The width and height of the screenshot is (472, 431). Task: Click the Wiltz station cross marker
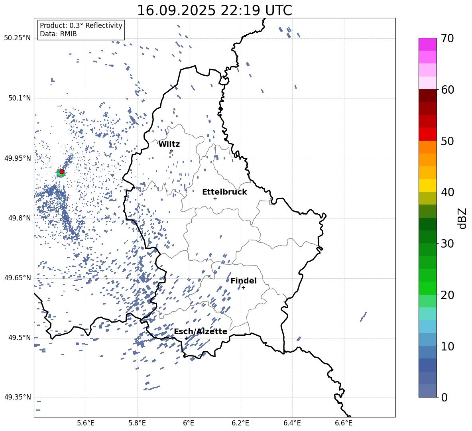pos(171,151)
